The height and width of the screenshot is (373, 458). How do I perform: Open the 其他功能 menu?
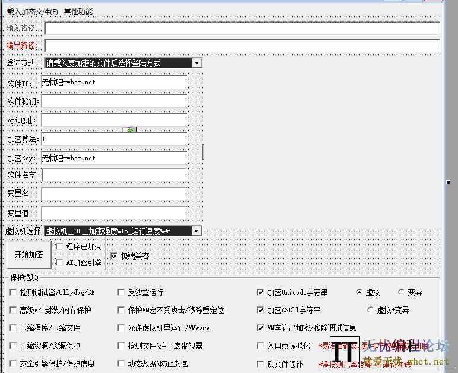click(78, 11)
